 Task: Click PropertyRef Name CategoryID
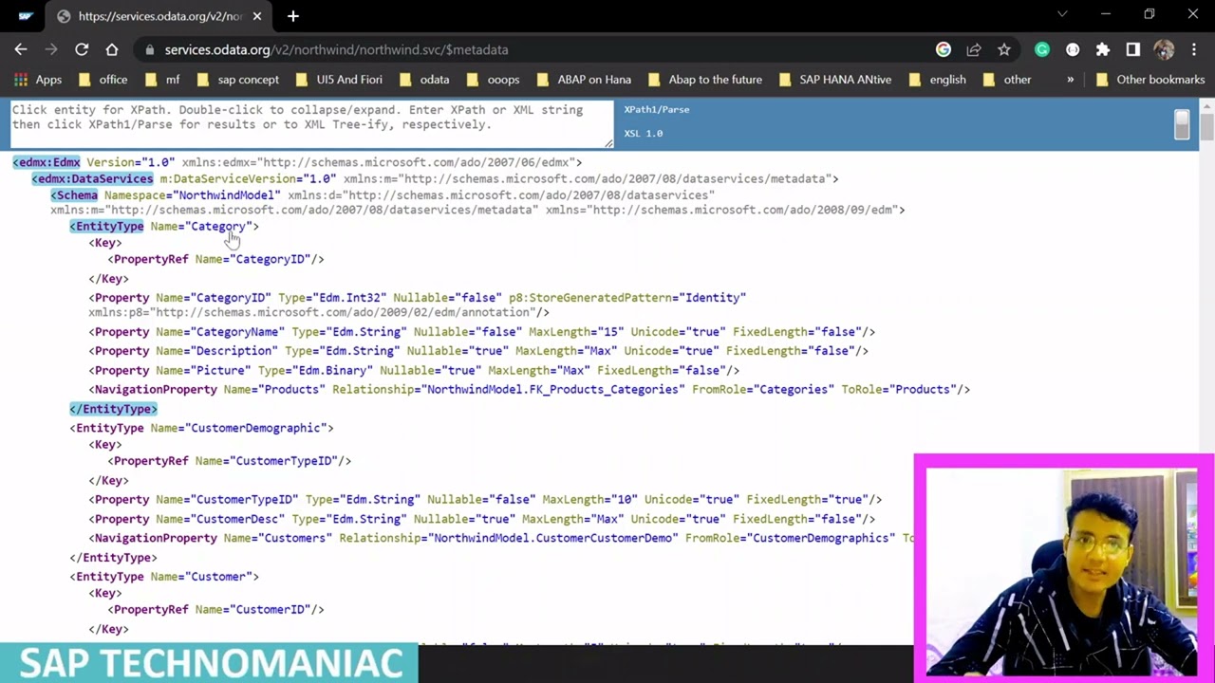click(215, 259)
